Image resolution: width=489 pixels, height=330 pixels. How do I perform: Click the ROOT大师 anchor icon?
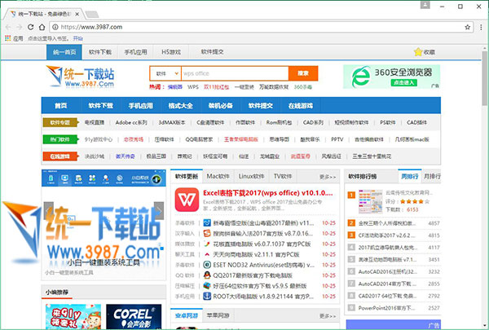click(x=207, y=296)
